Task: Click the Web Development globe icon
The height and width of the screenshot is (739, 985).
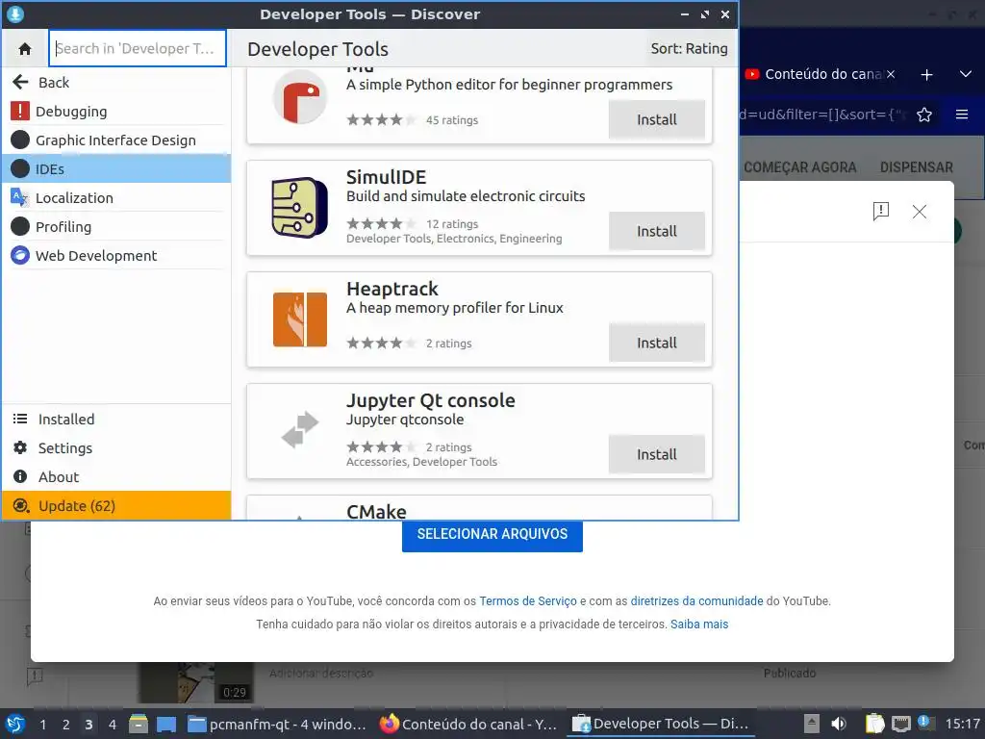Action: click(x=20, y=255)
